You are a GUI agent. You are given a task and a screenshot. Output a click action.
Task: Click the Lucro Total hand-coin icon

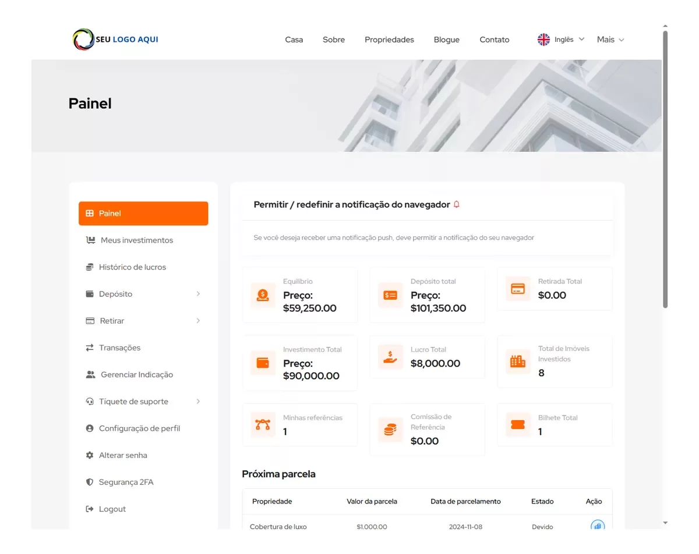(390, 357)
